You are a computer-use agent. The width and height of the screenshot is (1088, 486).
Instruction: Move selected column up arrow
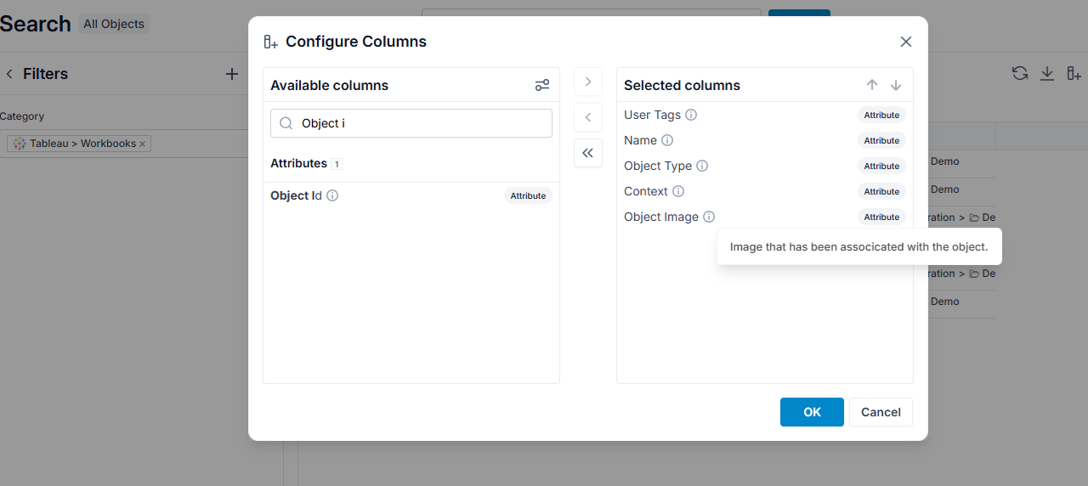click(x=872, y=85)
